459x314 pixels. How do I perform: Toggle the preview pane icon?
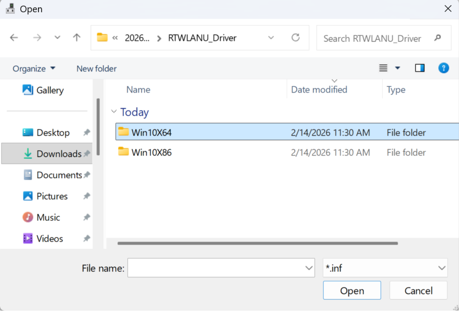(x=420, y=68)
